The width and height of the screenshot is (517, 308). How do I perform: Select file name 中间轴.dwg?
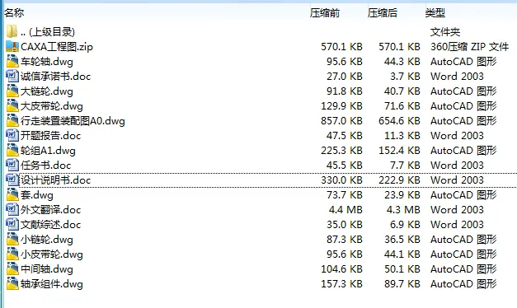(x=47, y=269)
